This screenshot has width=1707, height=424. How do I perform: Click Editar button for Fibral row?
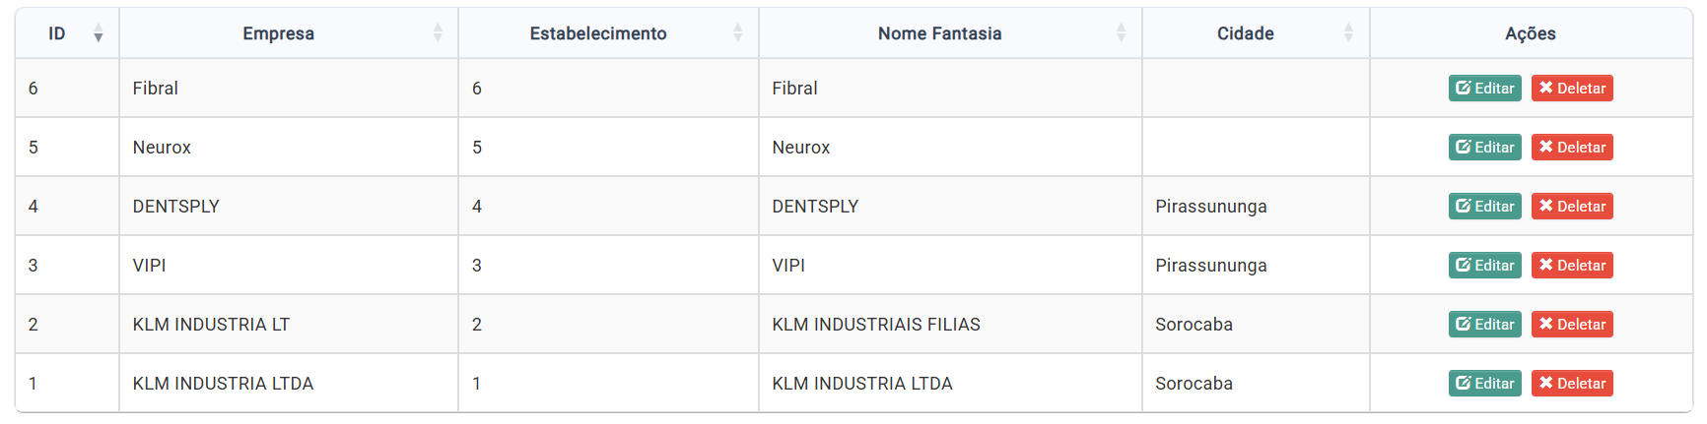point(1484,89)
